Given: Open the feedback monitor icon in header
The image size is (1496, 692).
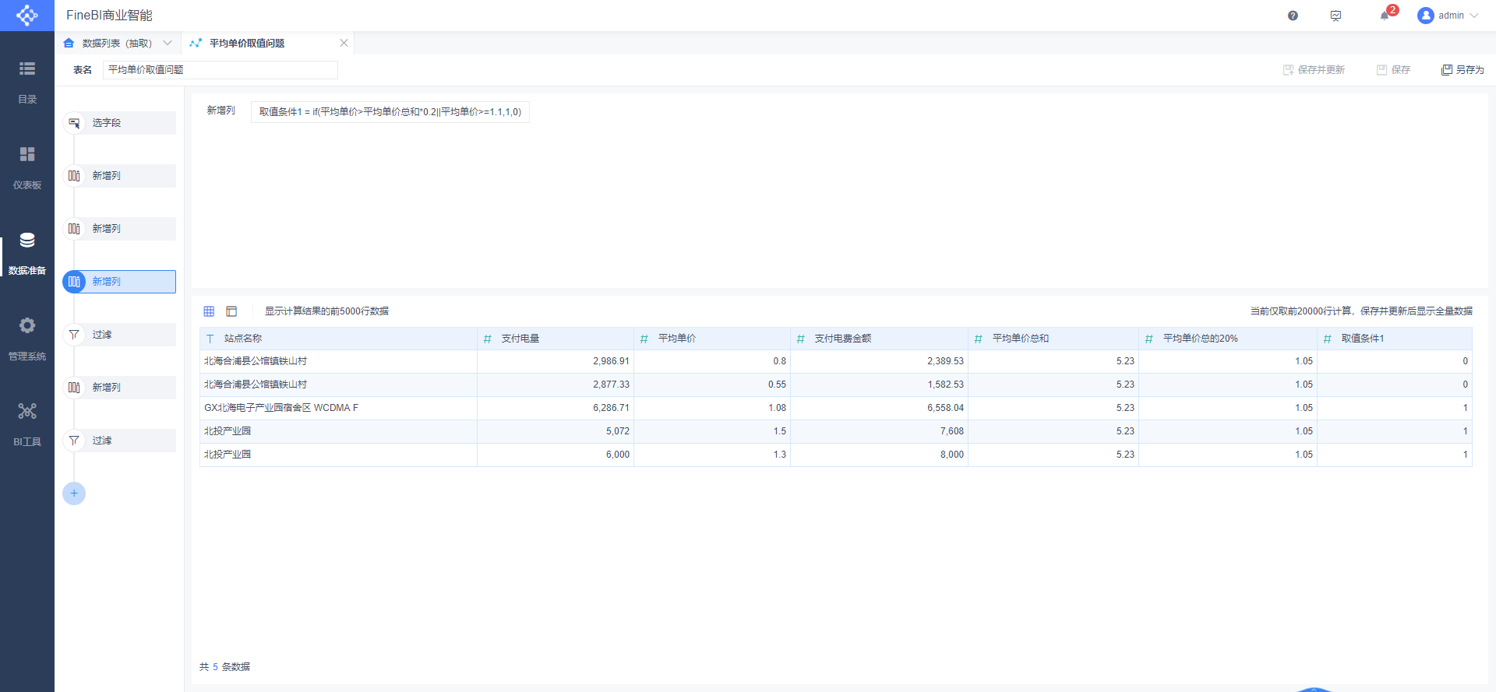Looking at the screenshot, I should pyautogui.click(x=1335, y=16).
